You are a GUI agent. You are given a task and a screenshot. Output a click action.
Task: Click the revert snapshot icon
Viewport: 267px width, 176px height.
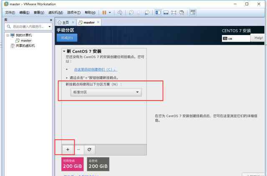click(x=139, y=13)
